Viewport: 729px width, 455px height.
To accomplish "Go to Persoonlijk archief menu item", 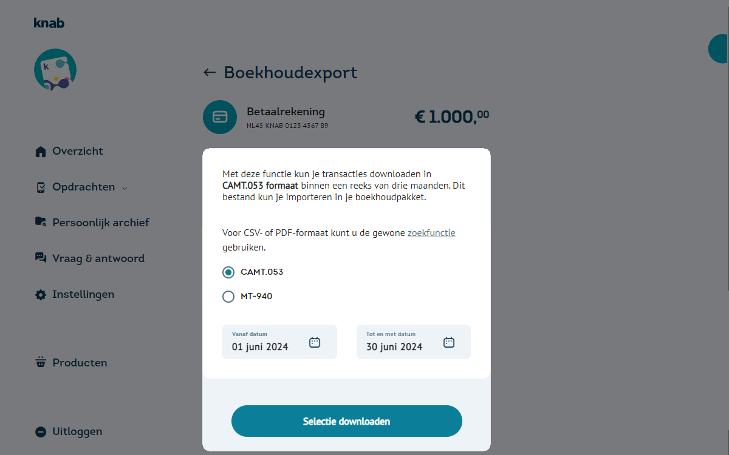I will [101, 222].
